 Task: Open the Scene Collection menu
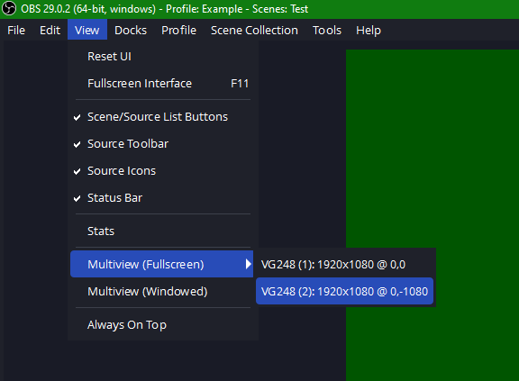[254, 30]
